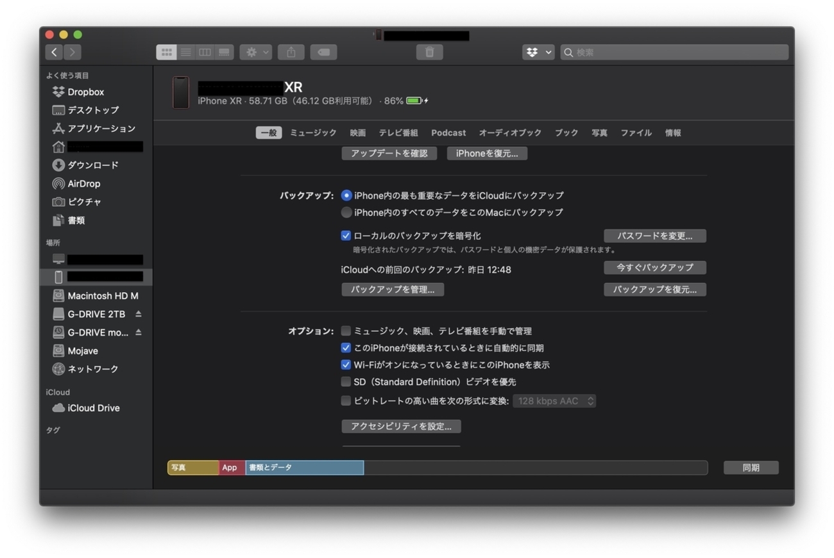The height and width of the screenshot is (558, 834).
Task: Click the edit tags icon in toolbar
Action: click(324, 53)
